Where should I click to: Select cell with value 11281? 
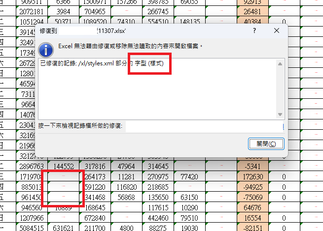[126, 176]
